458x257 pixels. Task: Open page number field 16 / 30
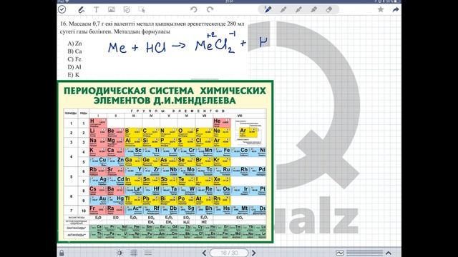[229, 253]
